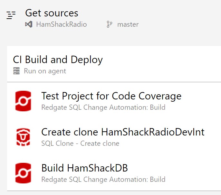Click the red Redgate icon for Build HamShackDB
The width and height of the screenshot is (221, 195).
[x=23, y=173]
